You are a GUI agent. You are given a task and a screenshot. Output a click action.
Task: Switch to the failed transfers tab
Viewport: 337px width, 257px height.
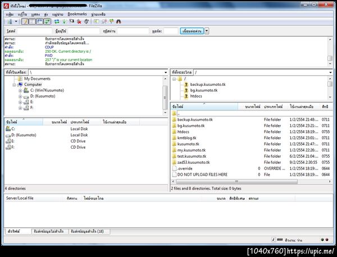[49, 231]
